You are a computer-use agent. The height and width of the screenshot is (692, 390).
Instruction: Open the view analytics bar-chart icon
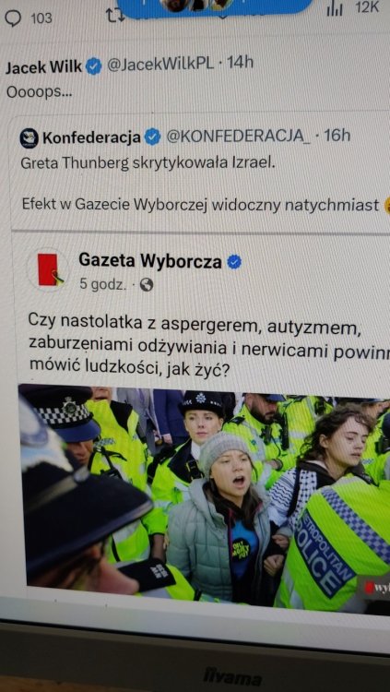335,9
